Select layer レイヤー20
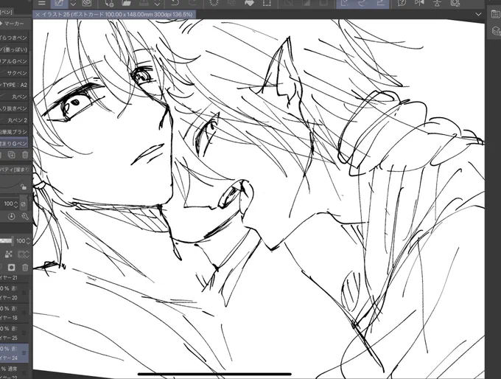 14,293
